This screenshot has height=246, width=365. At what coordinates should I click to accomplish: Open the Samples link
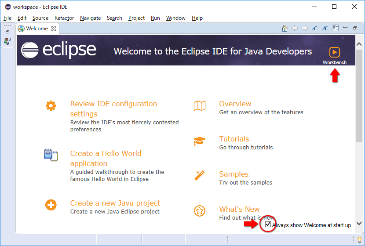[x=234, y=174]
